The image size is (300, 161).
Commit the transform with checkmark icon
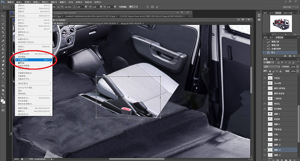157,7
